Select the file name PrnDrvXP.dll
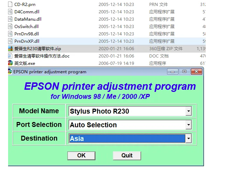This screenshot has height=176, width=225. click(x=27, y=41)
